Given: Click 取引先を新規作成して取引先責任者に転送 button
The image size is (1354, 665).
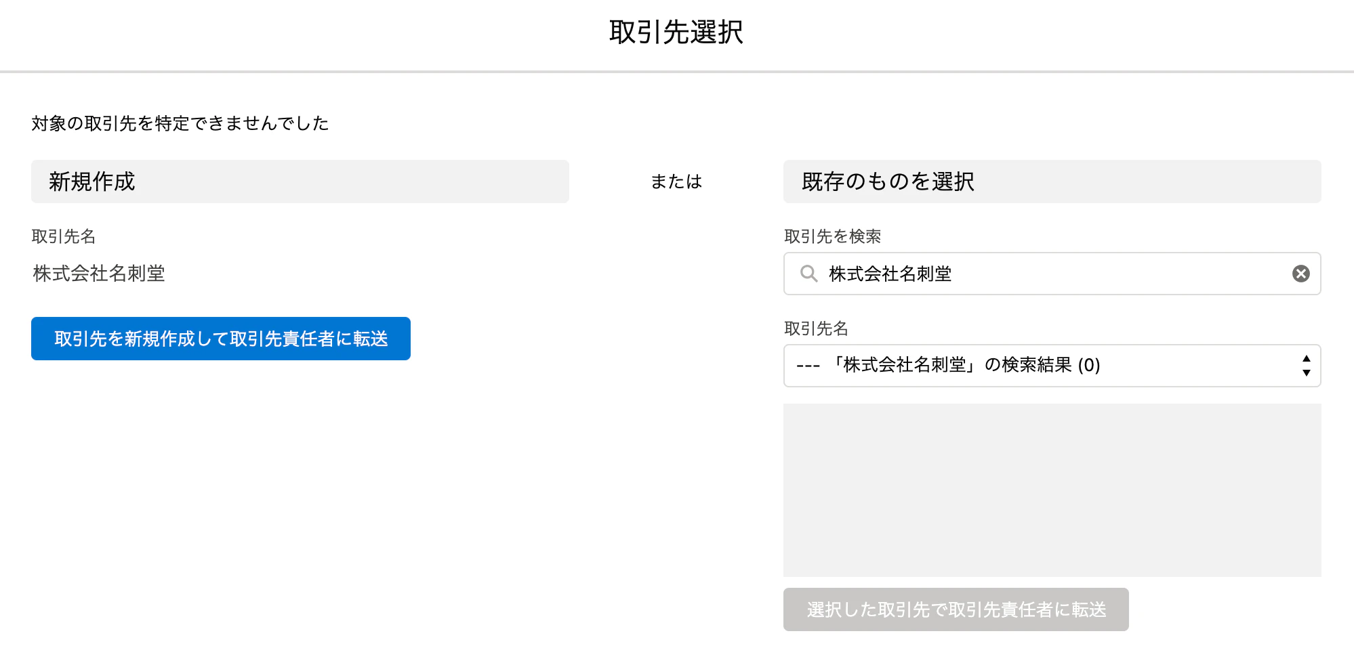Looking at the screenshot, I should 221,339.
